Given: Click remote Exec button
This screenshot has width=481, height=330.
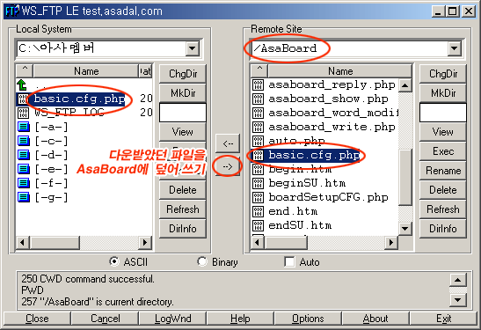Looking at the screenshot, I should 443,151.
